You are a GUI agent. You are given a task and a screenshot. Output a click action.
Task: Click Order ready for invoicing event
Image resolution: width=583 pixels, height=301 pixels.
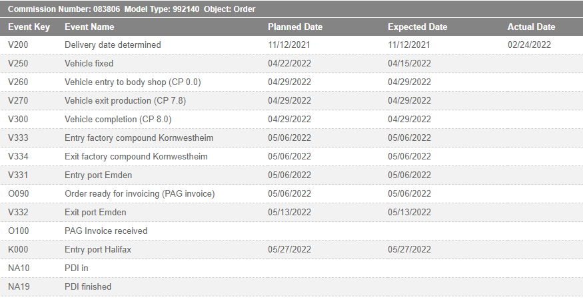[x=139, y=194]
